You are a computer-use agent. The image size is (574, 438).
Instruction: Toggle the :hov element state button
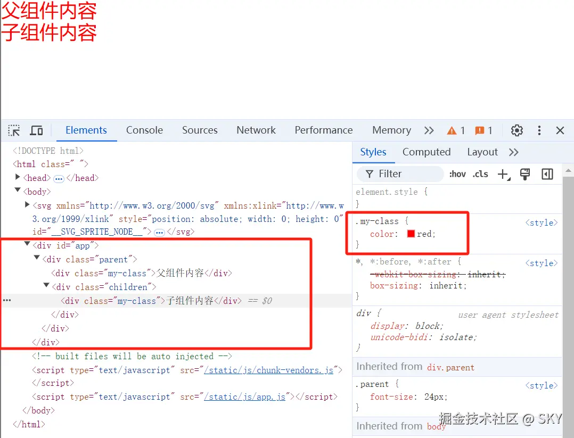point(457,174)
